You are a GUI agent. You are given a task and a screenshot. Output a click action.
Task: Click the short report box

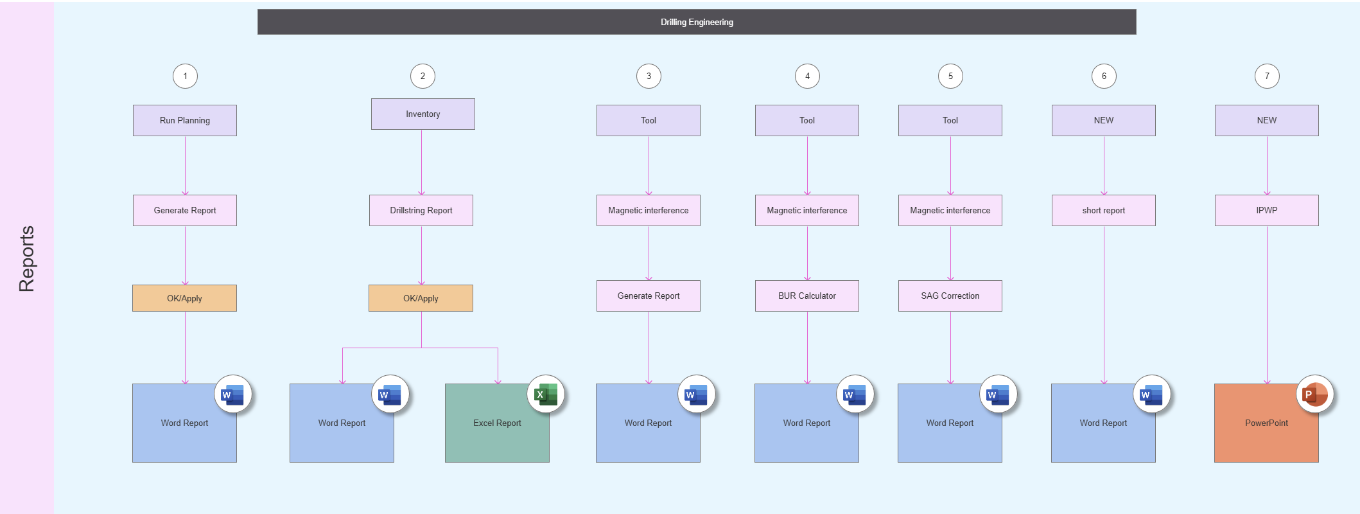click(x=1104, y=210)
